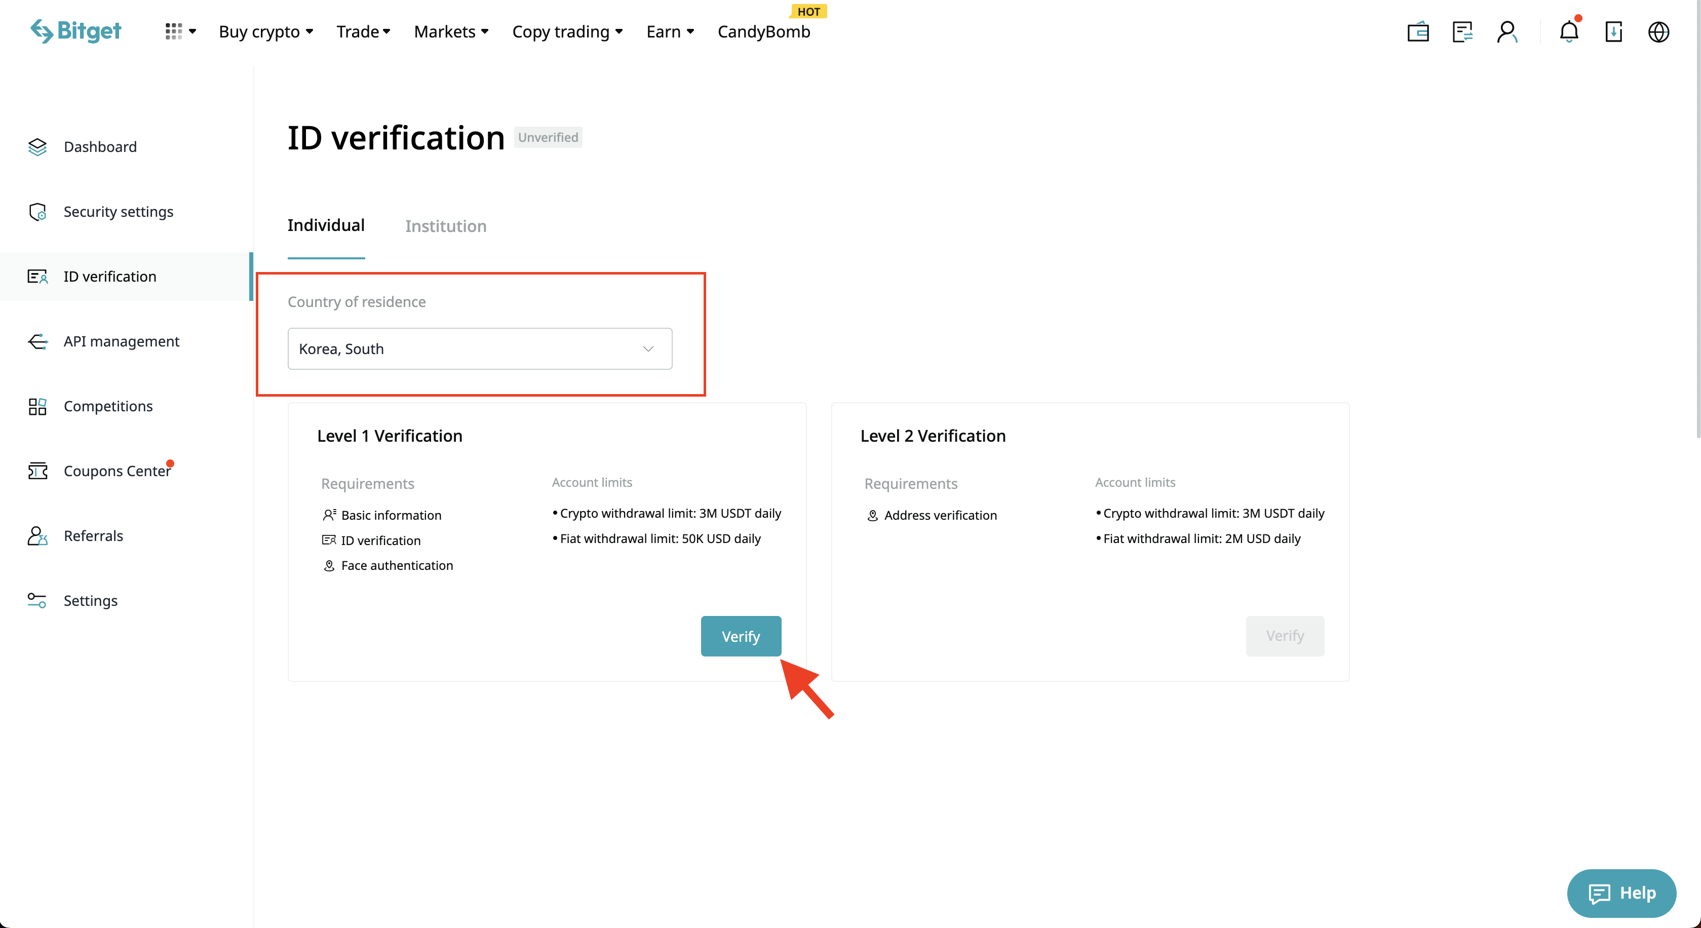Click the app download icon

tap(1613, 32)
